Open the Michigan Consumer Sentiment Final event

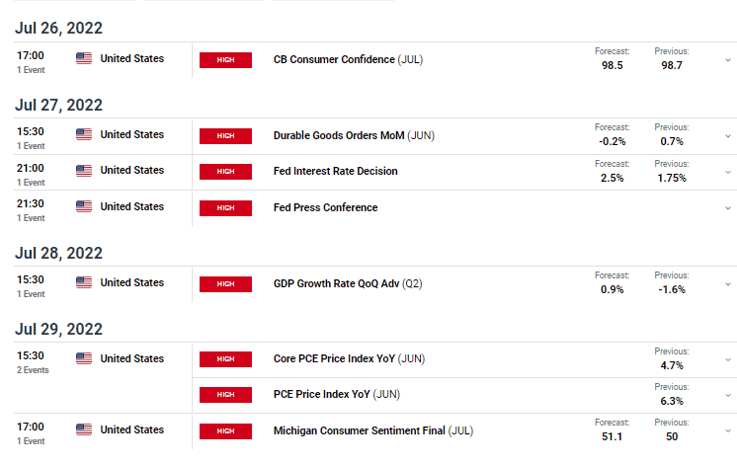[x=373, y=430]
